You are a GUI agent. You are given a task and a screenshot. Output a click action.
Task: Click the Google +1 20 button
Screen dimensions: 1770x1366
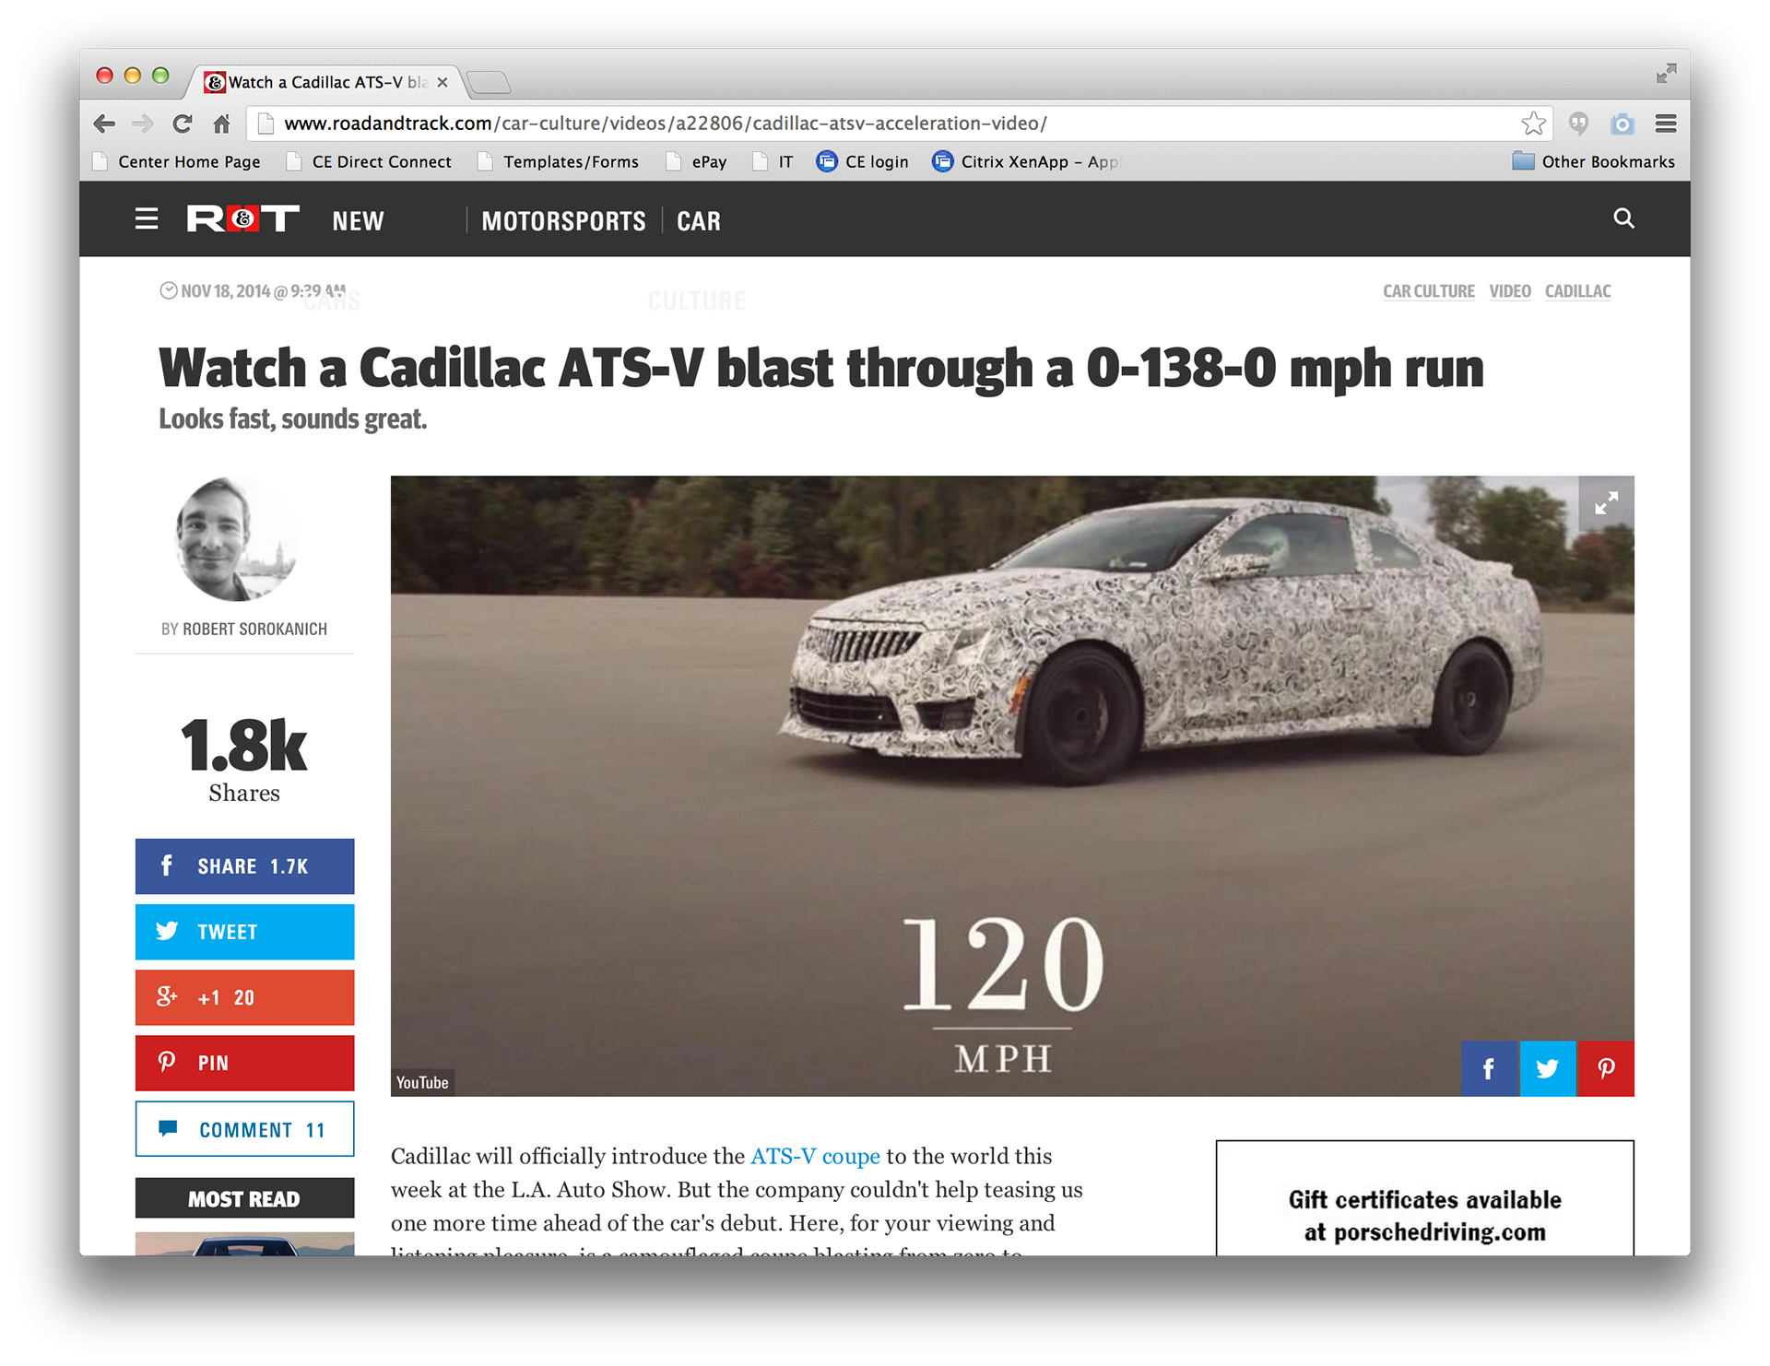tap(244, 997)
